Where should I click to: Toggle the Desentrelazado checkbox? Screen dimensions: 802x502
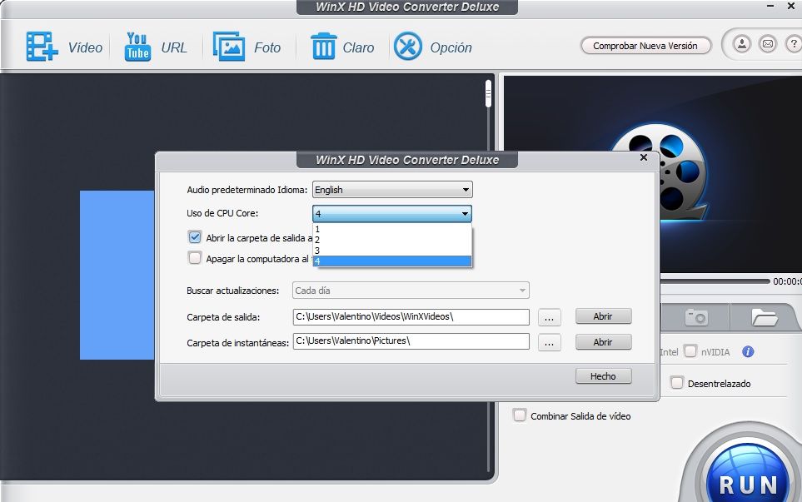(677, 383)
